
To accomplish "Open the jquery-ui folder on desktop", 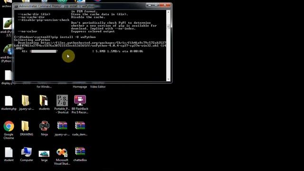I will click(x=26, y=101).
